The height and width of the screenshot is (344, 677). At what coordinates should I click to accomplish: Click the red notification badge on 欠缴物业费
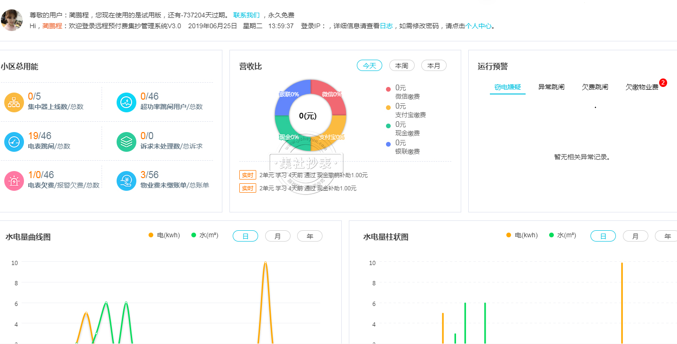click(x=663, y=83)
